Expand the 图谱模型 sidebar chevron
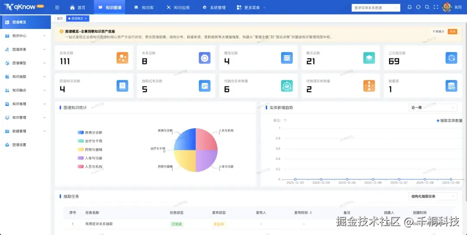Image resolution: width=467 pixels, height=235 pixels. (x=45, y=63)
